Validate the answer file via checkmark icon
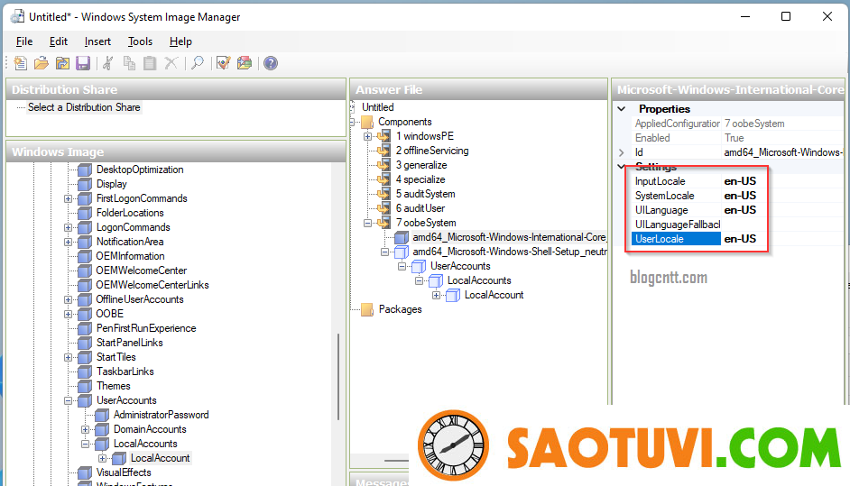850x486 pixels. [x=223, y=63]
